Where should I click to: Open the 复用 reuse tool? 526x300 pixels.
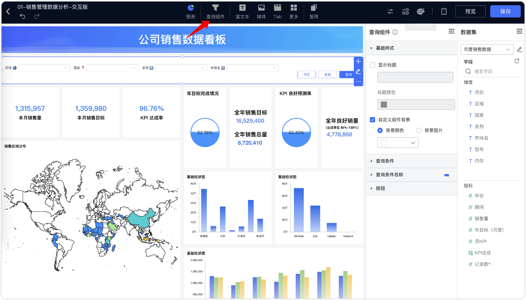point(314,12)
